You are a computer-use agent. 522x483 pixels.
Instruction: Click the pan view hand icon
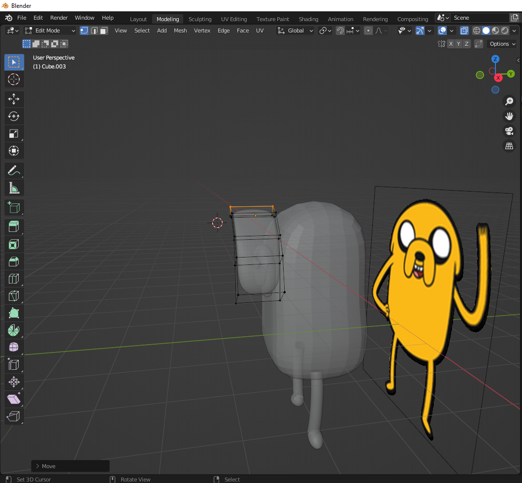509,116
